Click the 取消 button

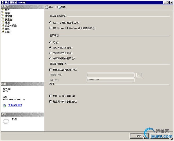click(x=159, y=136)
